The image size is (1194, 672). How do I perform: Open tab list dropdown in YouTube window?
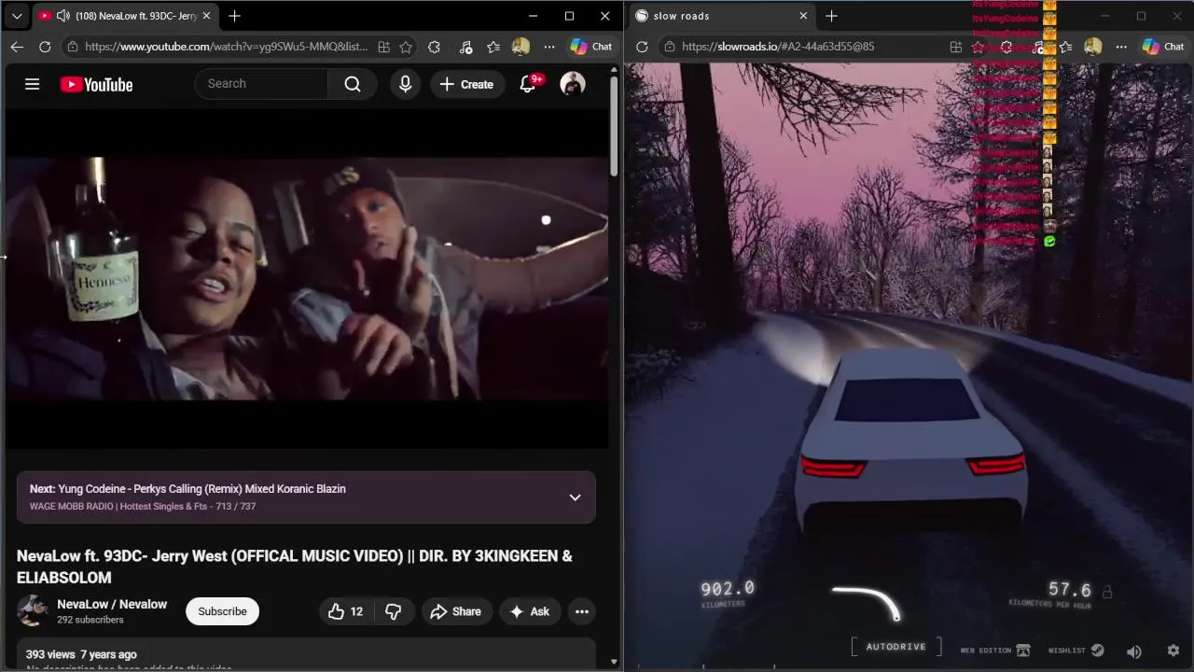[x=17, y=16]
